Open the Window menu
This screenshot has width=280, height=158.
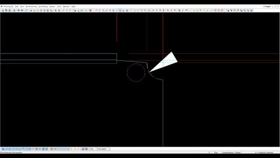[x=66, y=7]
